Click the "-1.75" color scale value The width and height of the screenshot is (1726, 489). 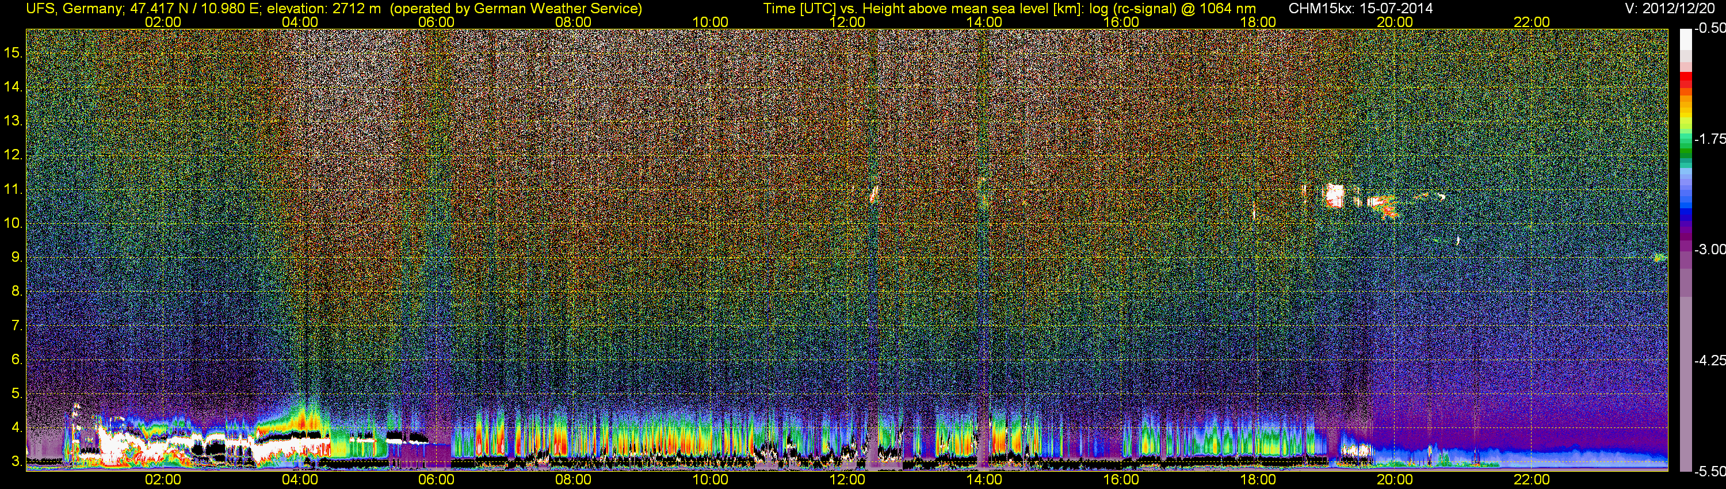tap(1709, 139)
